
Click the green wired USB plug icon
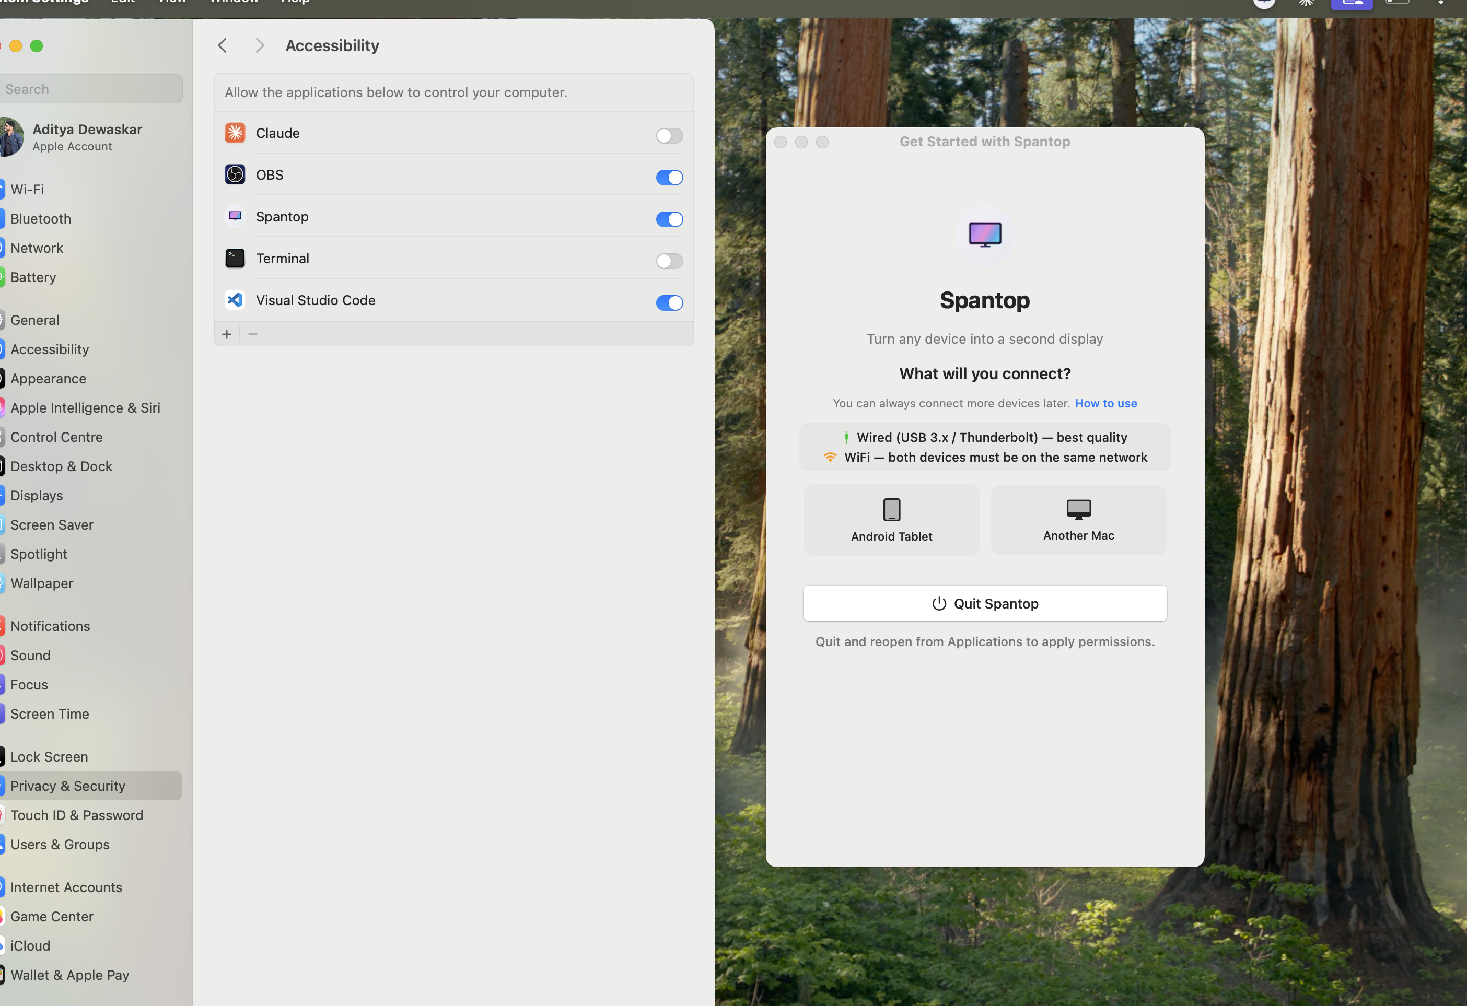(x=846, y=437)
